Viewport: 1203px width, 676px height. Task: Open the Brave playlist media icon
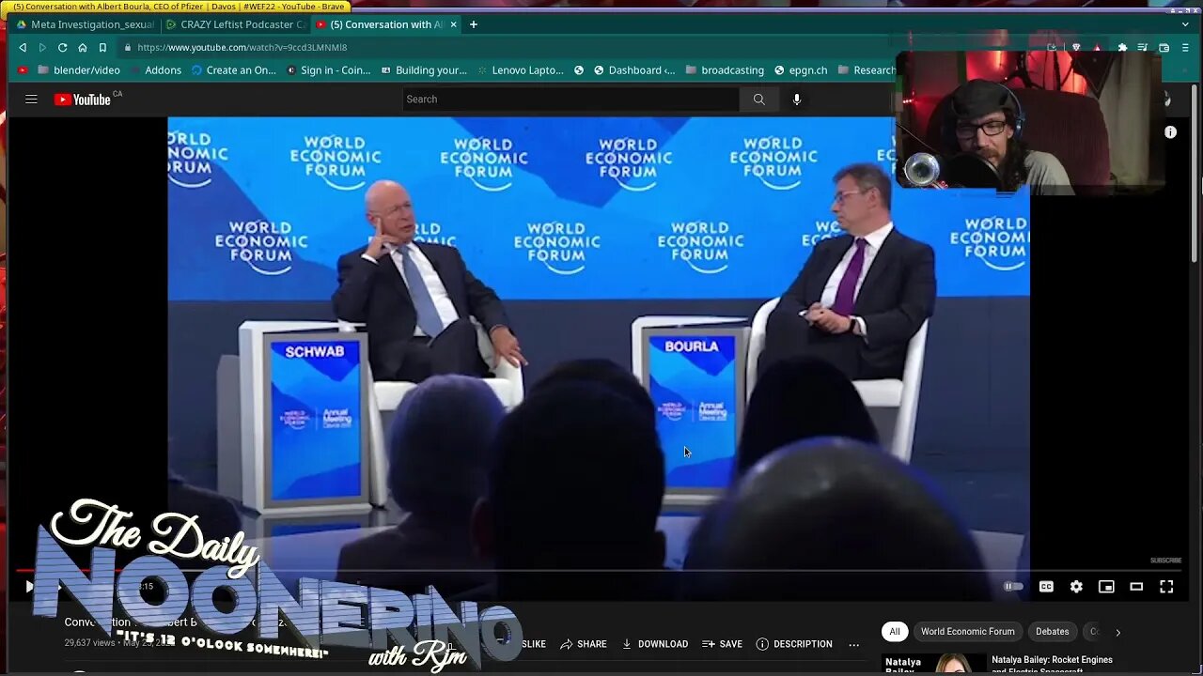[x=1142, y=47]
